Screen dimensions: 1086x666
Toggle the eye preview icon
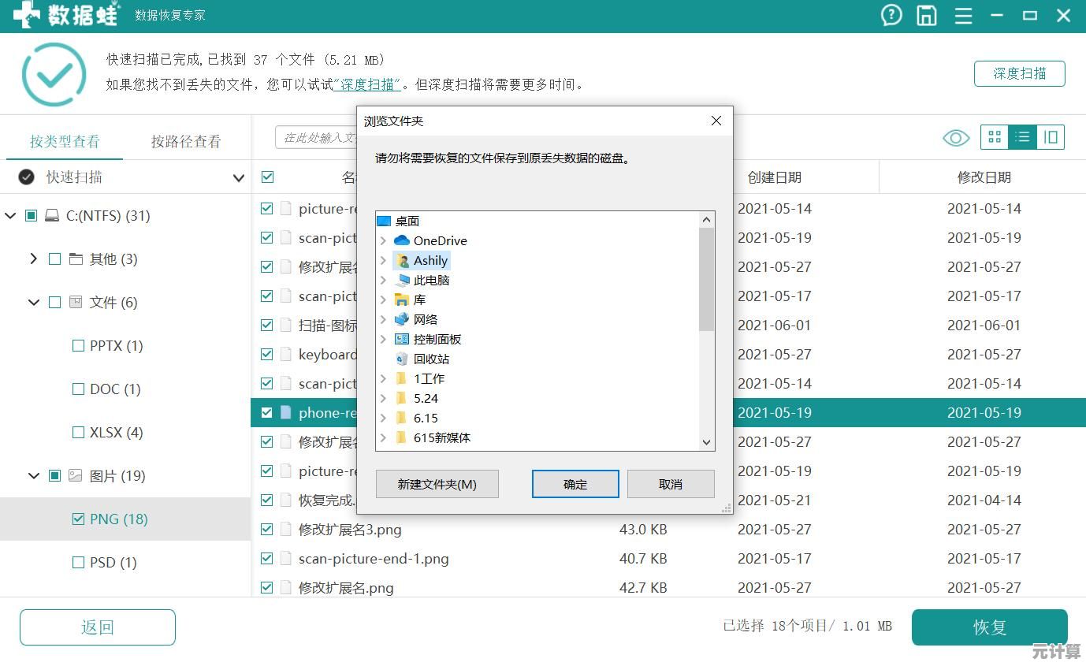click(x=955, y=137)
